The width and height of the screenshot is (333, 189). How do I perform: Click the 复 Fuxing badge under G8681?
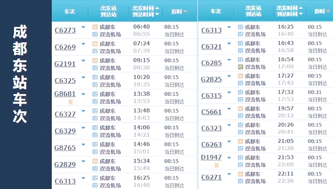click(71, 102)
